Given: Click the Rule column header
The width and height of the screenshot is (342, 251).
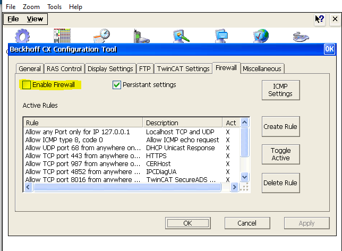Looking at the screenshot, I should [83, 123].
